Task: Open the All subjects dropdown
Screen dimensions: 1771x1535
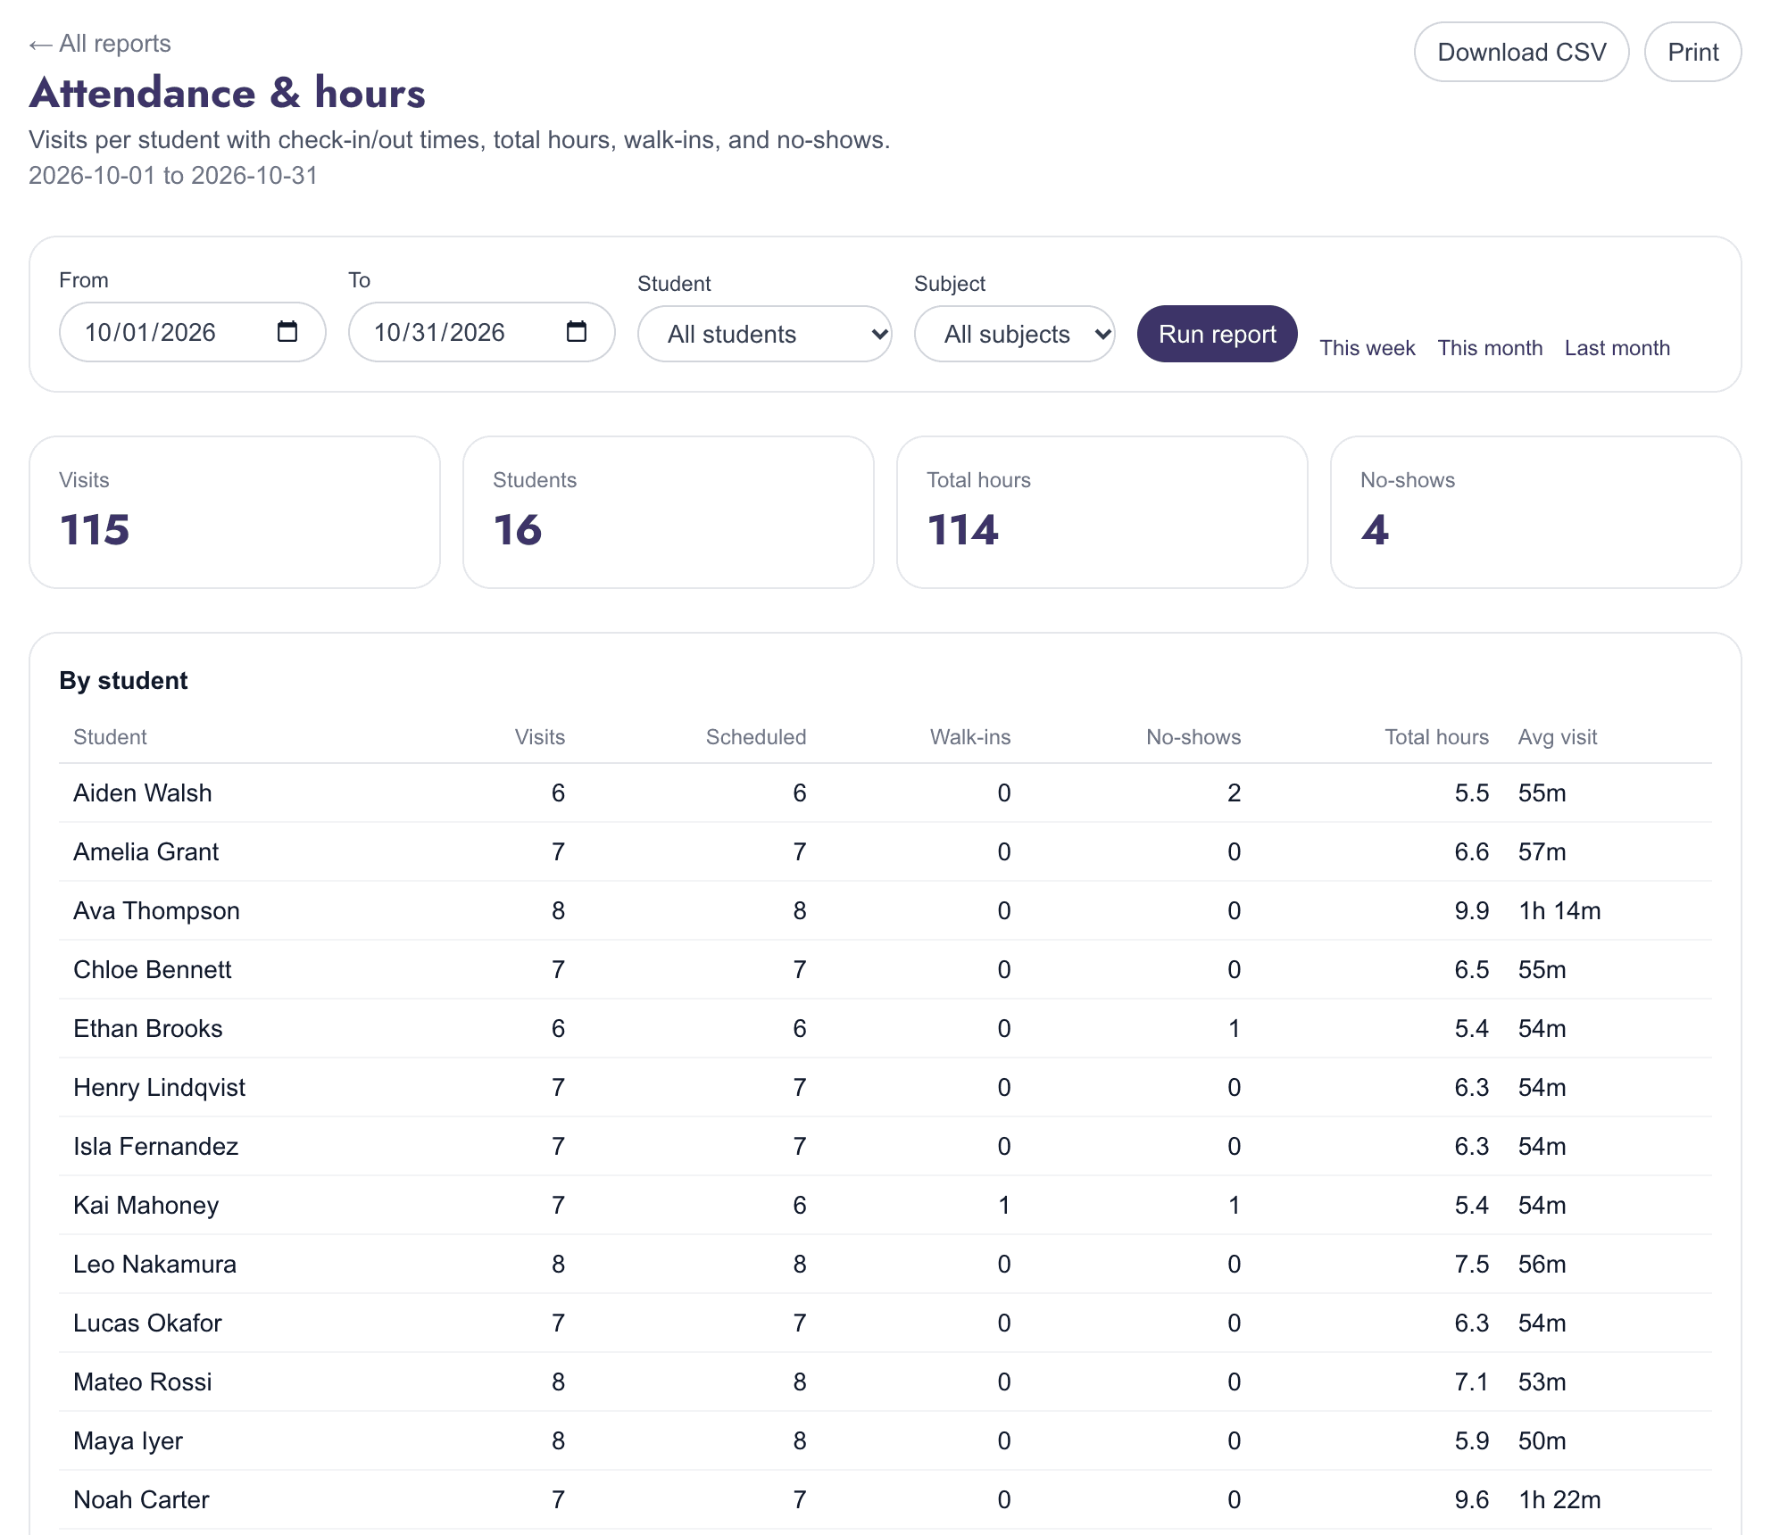Action: 1015,334
